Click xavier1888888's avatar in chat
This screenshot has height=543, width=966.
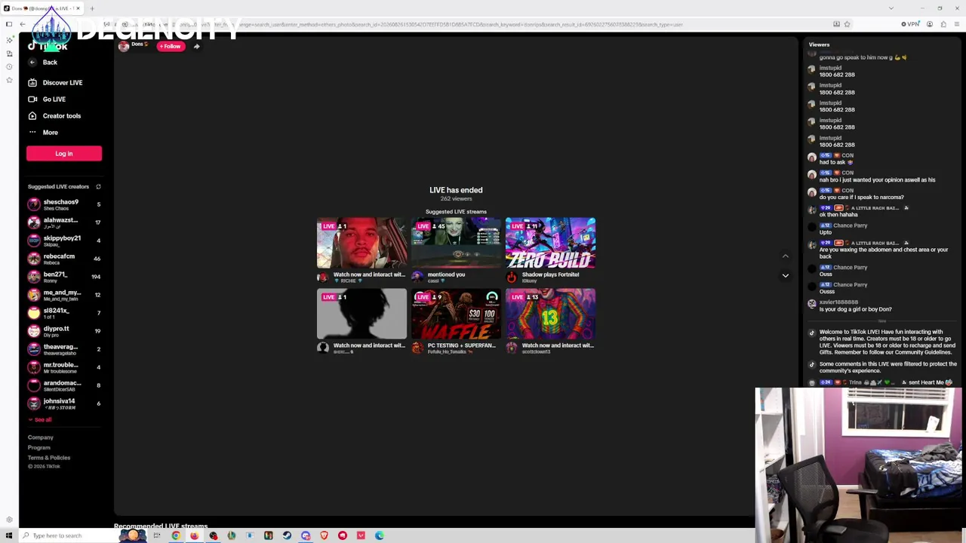click(x=812, y=304)
